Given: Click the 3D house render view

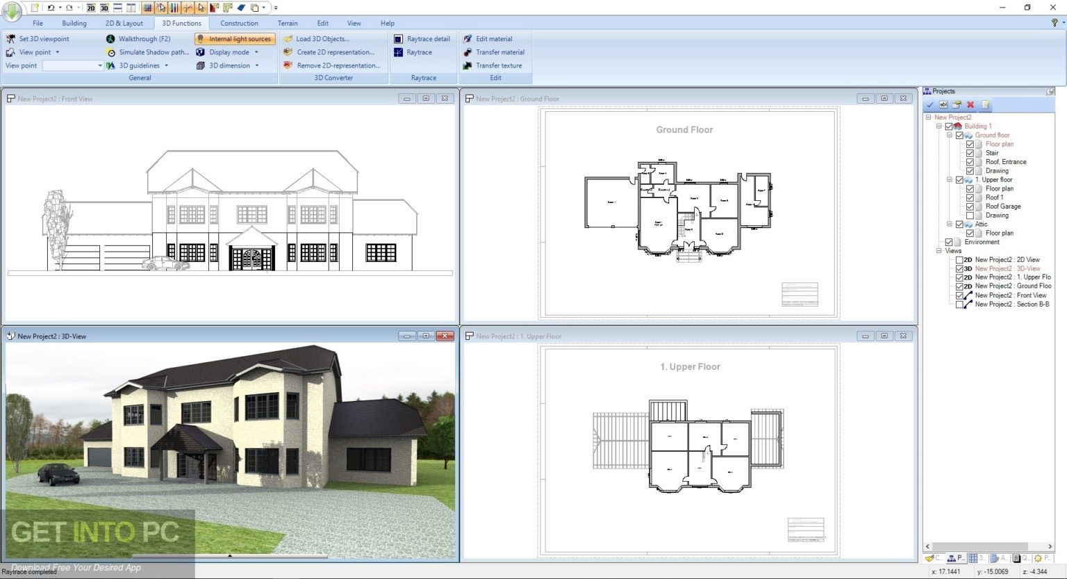Looking at the screenshot, I should tap(230, 452).
